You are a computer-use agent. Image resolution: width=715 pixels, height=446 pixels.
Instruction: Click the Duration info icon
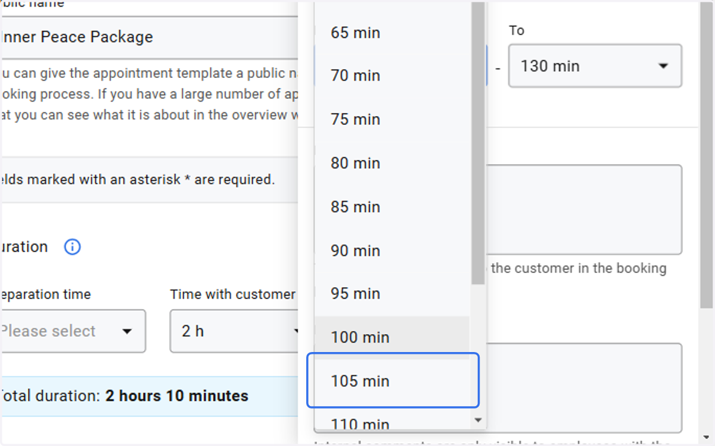pos(72,247)
